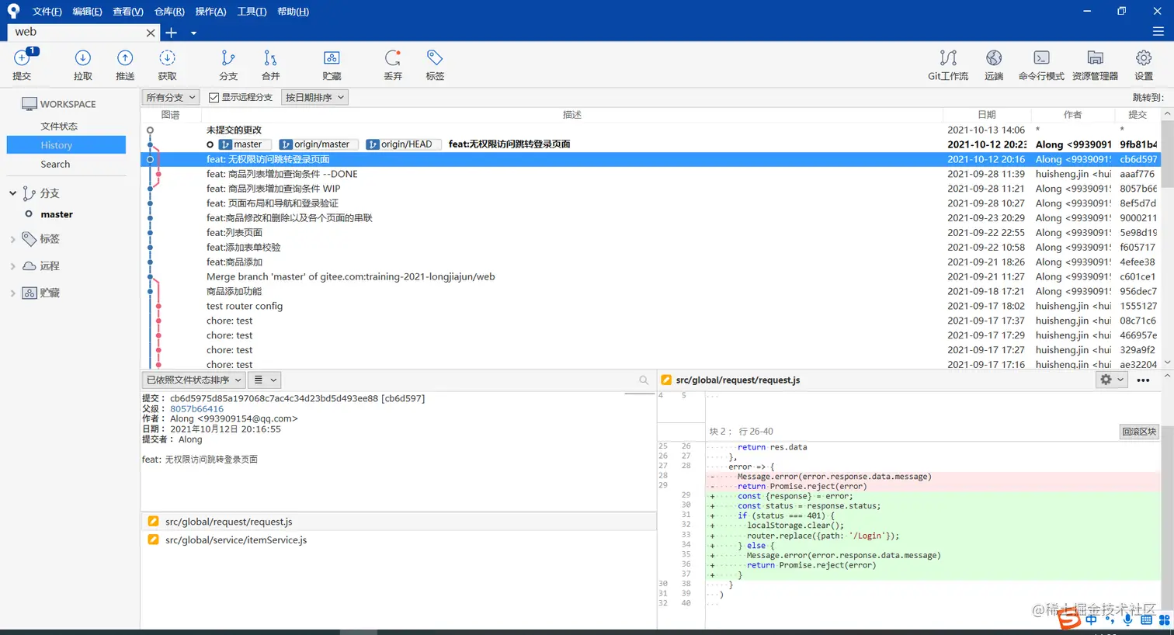Click the file icon beside itemService.js
Image resolution: width=1174 pixels, height=635 pixels.
point(153,540)
